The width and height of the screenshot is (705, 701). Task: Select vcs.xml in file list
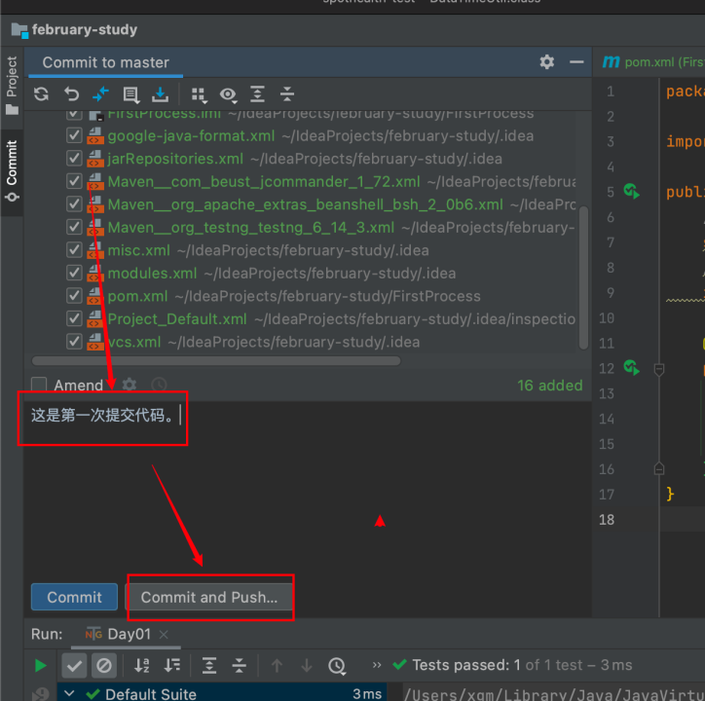click(x=134, y=342)
